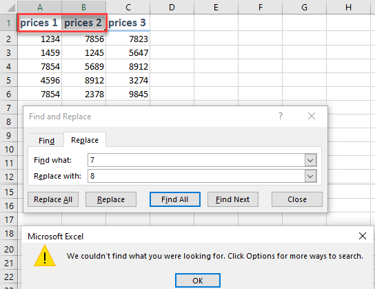Click cell containing 9845
The image size is (375, 289).
tap(128, 94)
